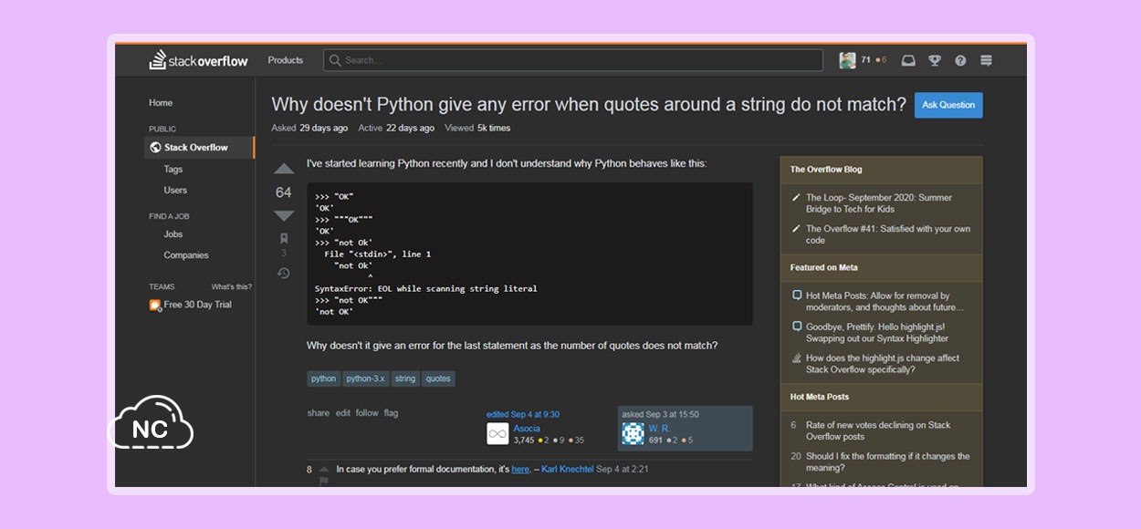Viewport: 1141px width, 529px height.
Task: Click the "here" link in the comment
Action: pos(520,470)
